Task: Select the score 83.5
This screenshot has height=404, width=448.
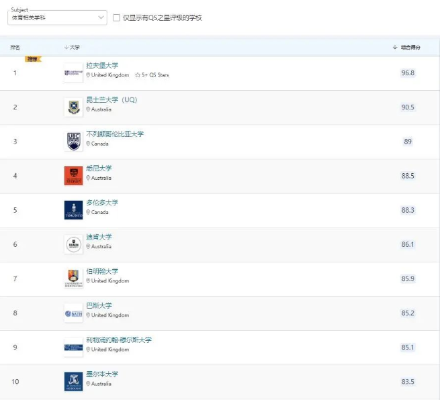Action: pyautogui.click(x=408, y=382)
